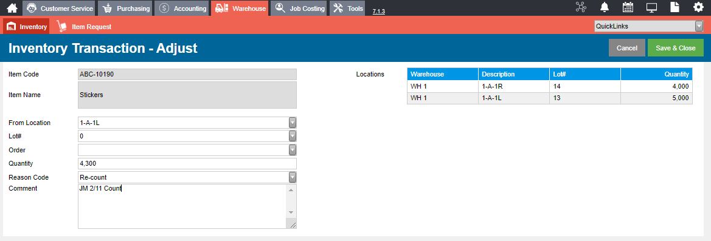Expand the From Location dropdown arrow

[293, 123]
